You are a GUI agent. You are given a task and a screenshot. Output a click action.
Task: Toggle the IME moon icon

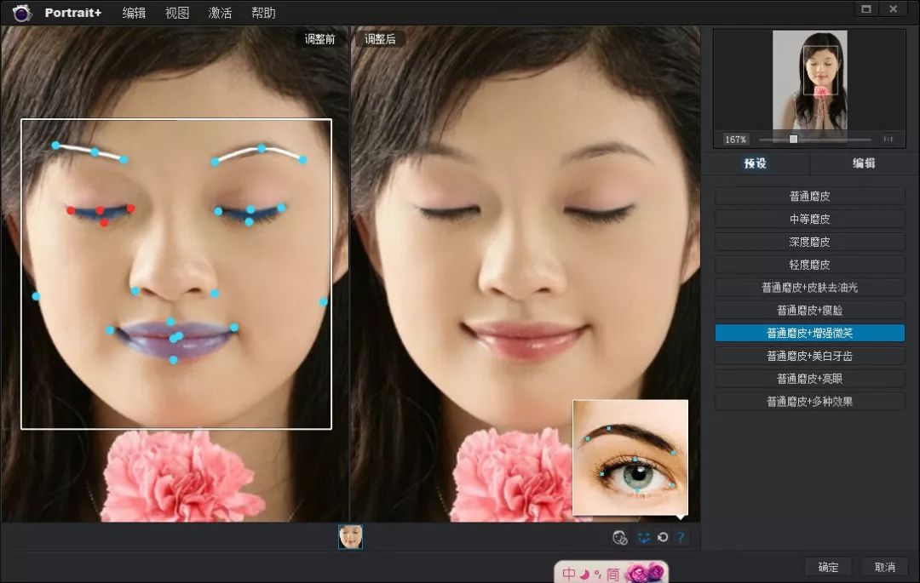point(585,573)
